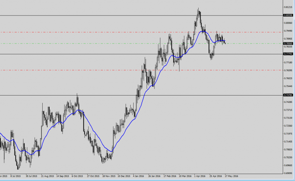Click the 0.74785 support level price tag
The height and width of the screenshot is (181, 295).
tap(288, 95)
